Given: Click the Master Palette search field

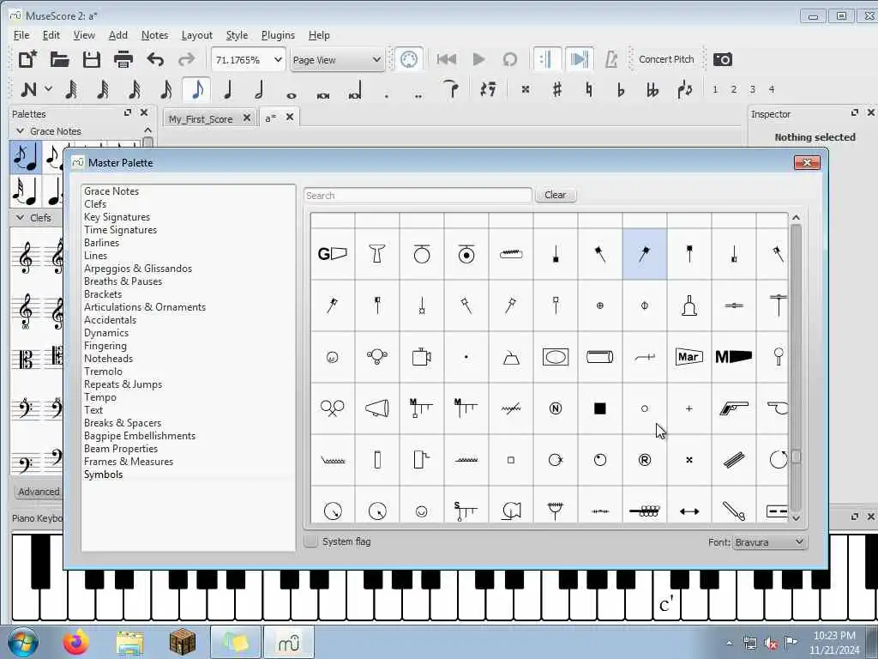Looking at the screenshot, I should pyautogui.click(x=418, y=195).
